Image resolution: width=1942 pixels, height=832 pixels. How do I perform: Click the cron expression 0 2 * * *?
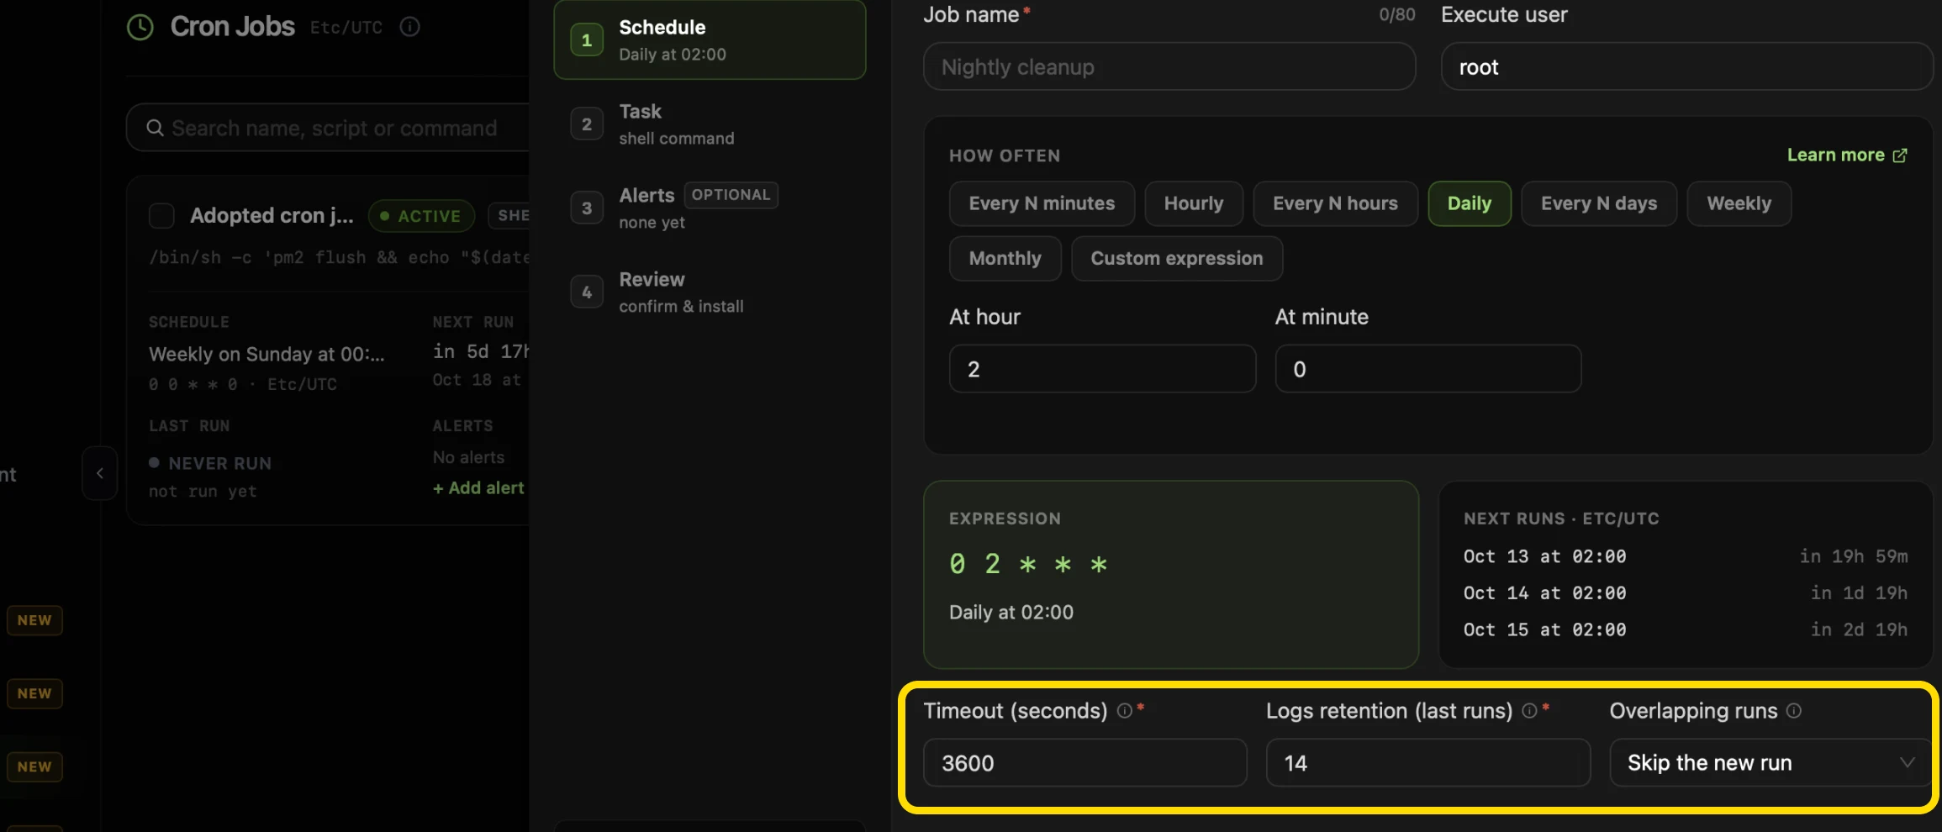tap(1028, 564)
